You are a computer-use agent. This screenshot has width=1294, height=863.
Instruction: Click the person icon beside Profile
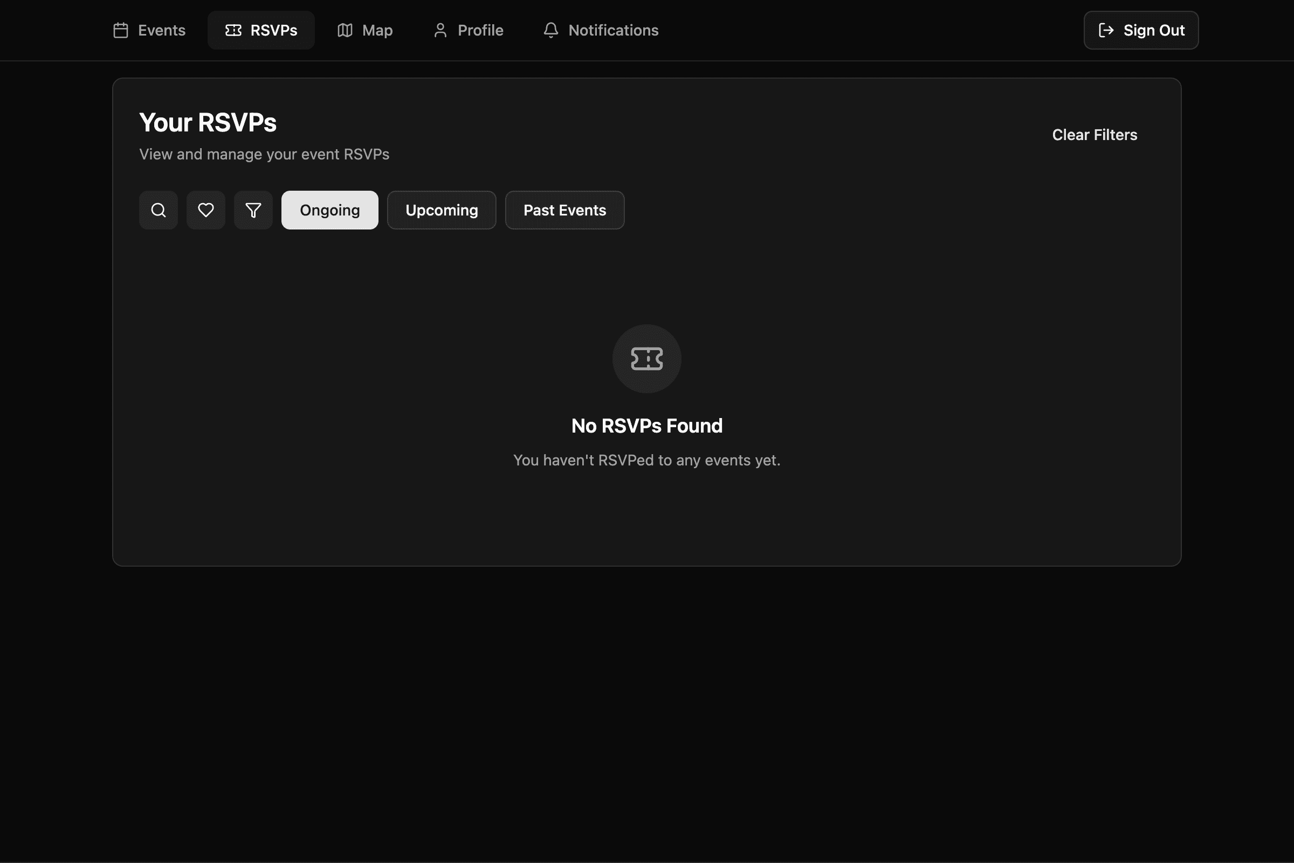click(439, 30)
